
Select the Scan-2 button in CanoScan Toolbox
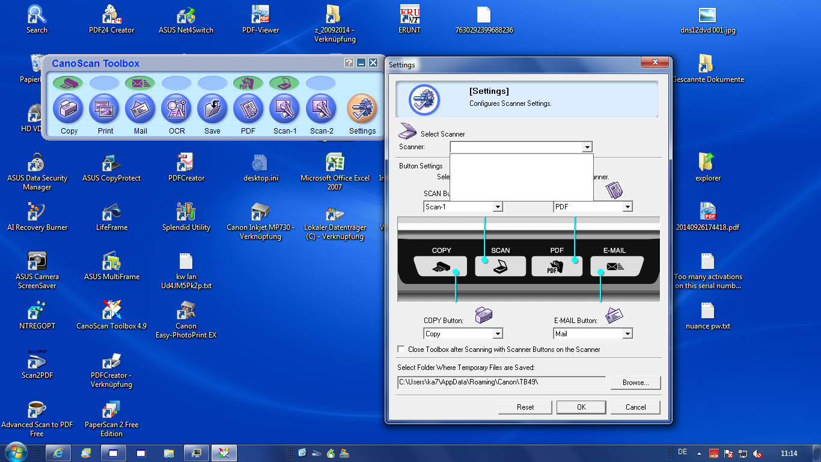click(x=321, y=109)
